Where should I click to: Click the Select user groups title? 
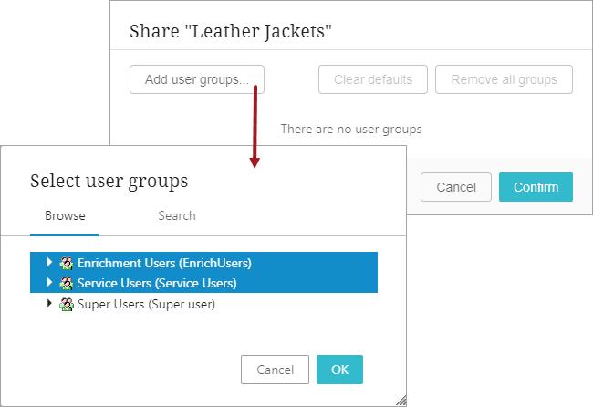[x=109, y=181]
